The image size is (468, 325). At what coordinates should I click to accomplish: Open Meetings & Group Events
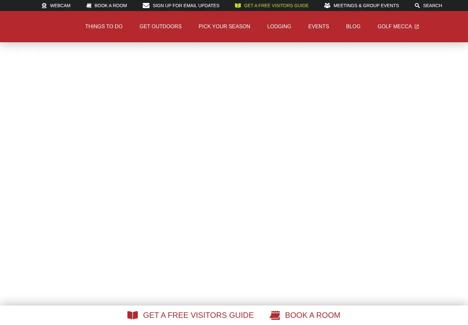coord(366,6)
